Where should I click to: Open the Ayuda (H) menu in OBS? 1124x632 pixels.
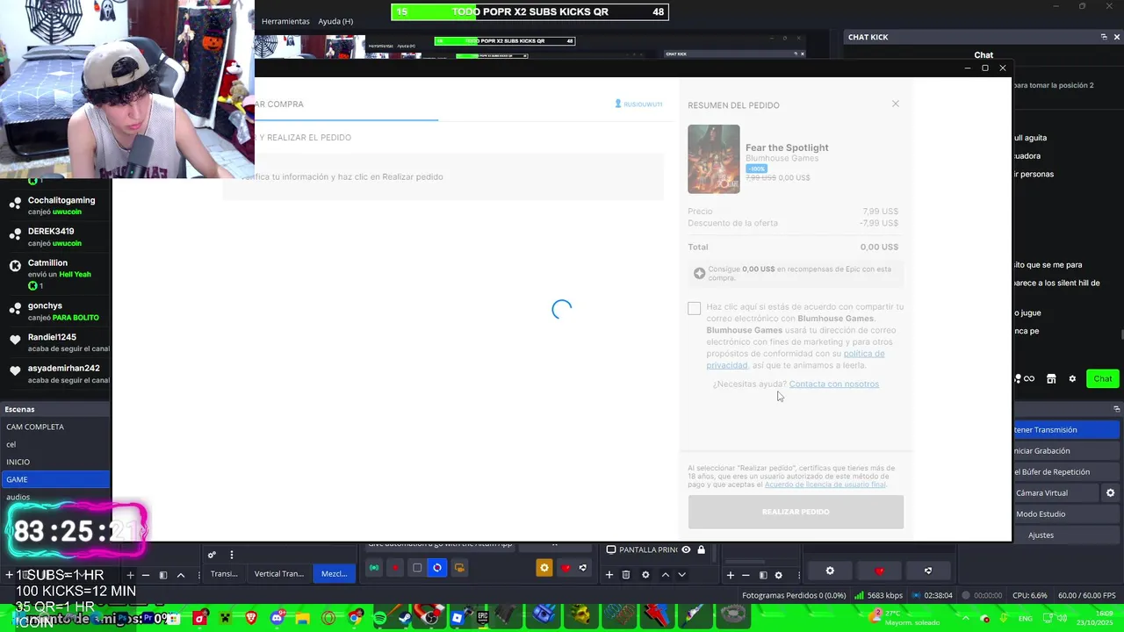[x=335, y=21]
